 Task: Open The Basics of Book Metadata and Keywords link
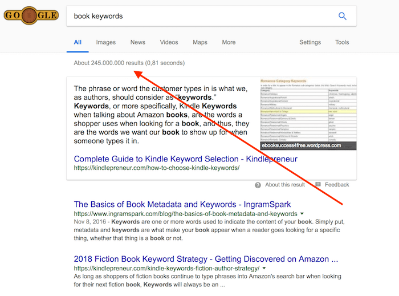[182, 204]
